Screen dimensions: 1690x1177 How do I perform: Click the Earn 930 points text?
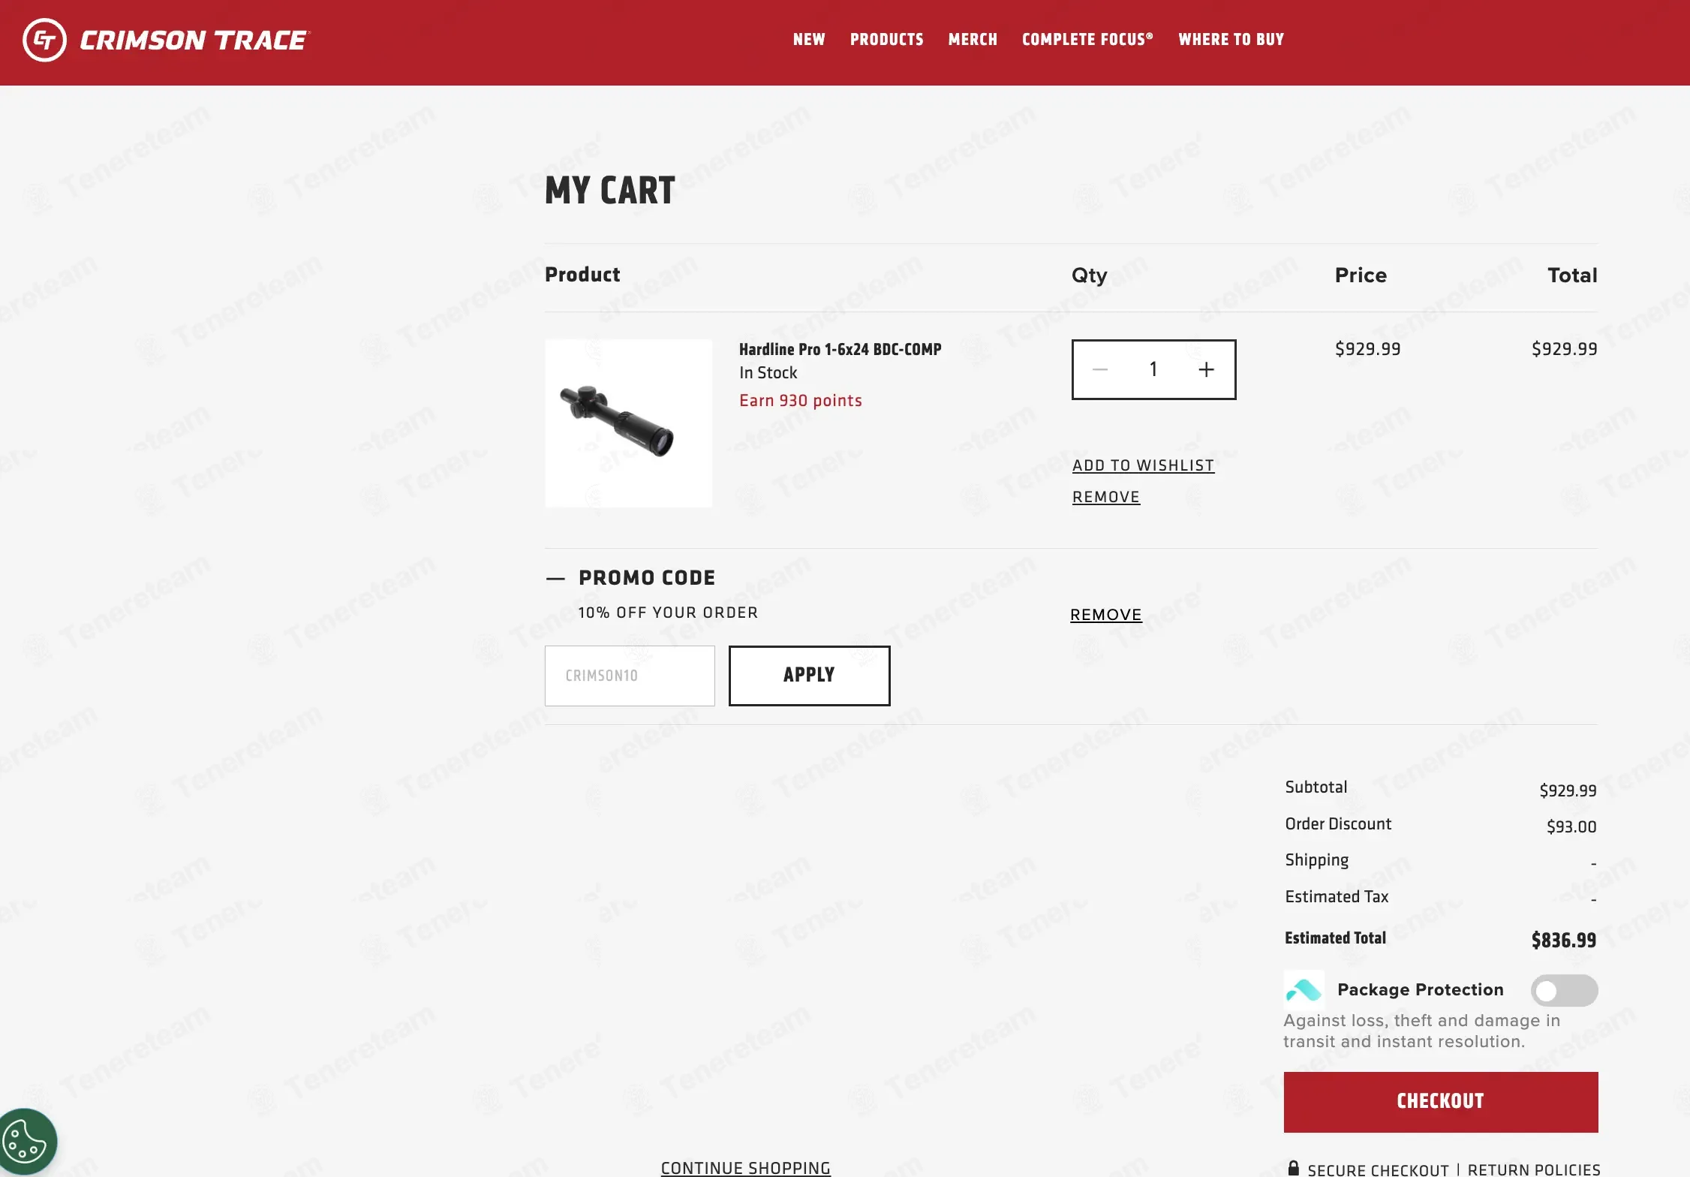[801, 400]
